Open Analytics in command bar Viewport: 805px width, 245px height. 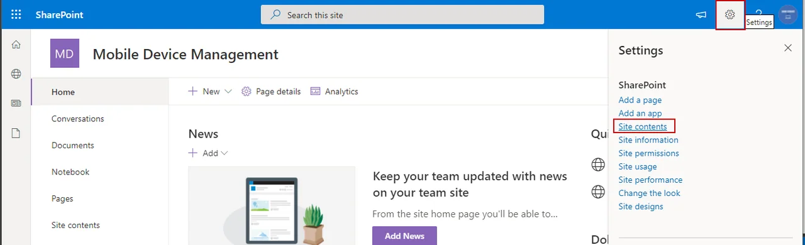click(x=335, y=92)
